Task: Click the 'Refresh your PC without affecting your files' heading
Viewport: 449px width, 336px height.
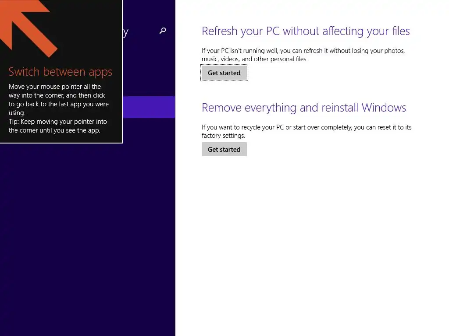Action: pos(306,31)
